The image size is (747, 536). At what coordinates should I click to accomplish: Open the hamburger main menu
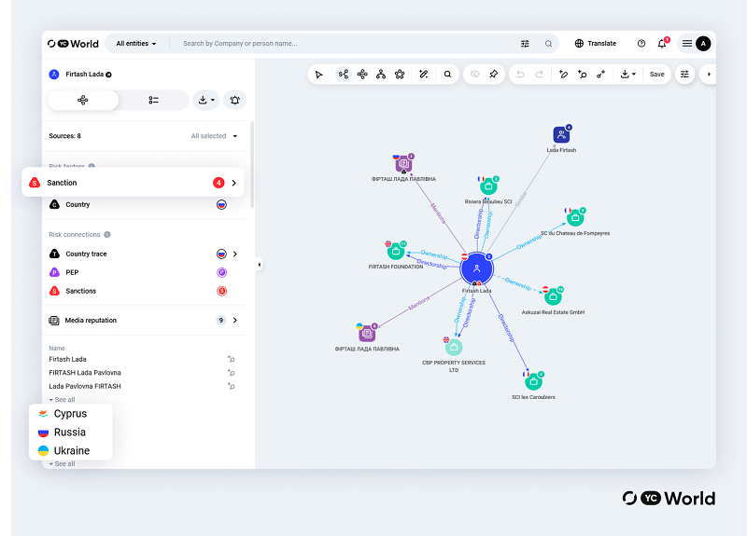[x=687, y=43]
